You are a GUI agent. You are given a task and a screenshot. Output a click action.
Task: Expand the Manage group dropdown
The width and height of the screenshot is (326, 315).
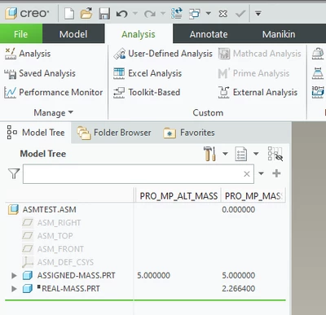(54, 112)
